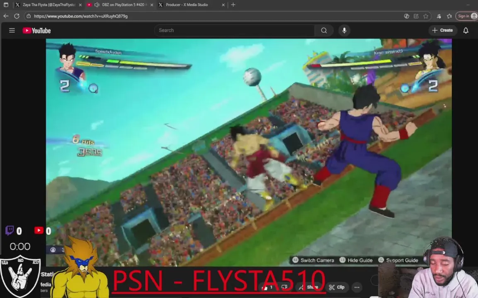Go to the YouTube home logo
This screenshot has height=298, width=478.
tap(36, 31)
